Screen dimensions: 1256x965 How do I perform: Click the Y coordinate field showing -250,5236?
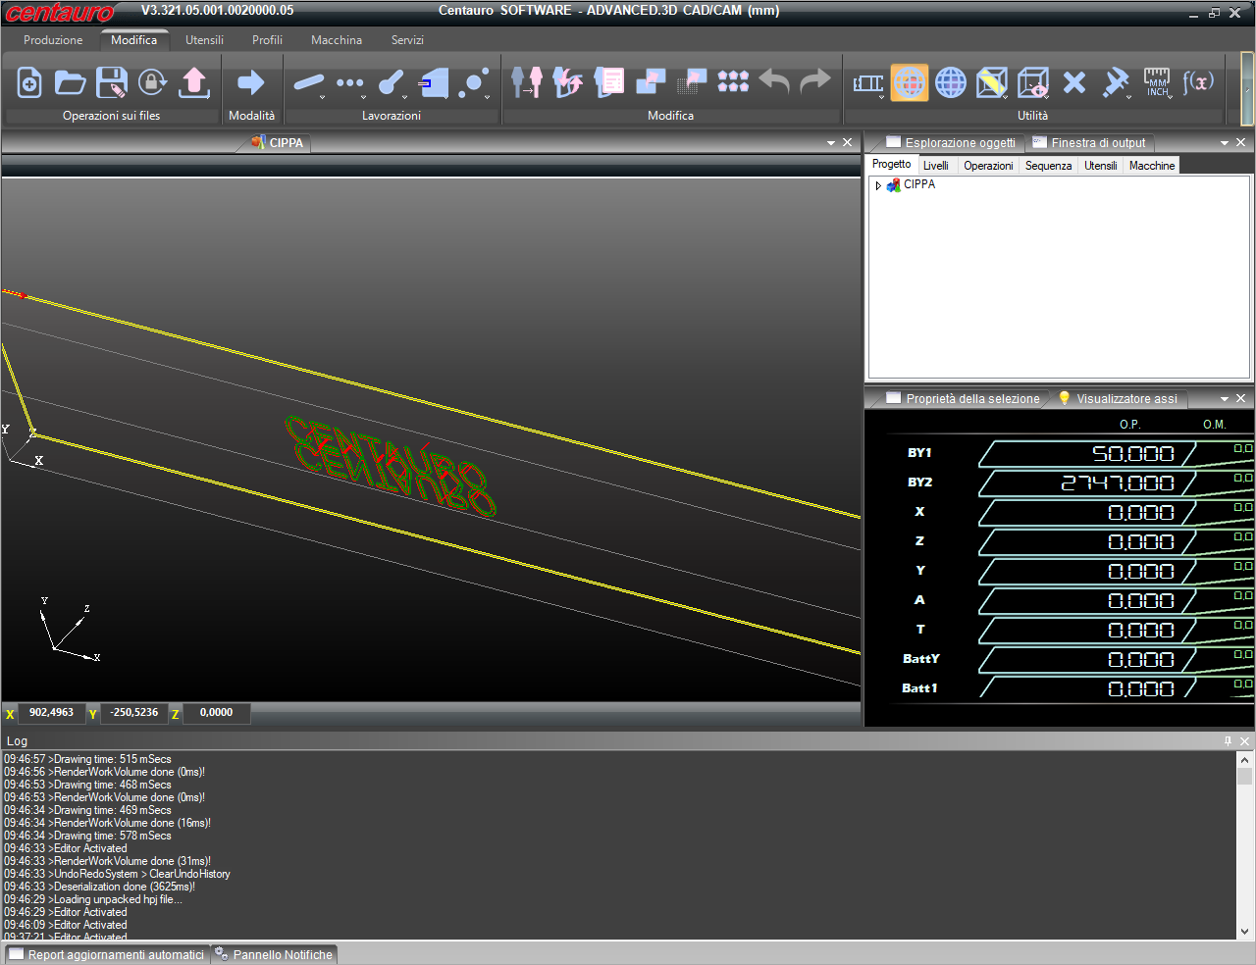tap(134, 713)
